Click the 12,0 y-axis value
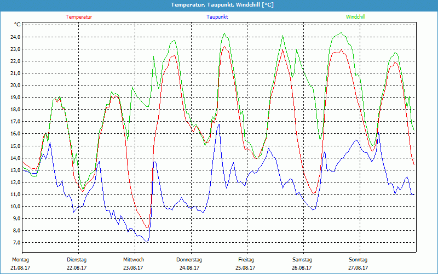Viewport: 438px width, 274px height. (x=15, y=182)
